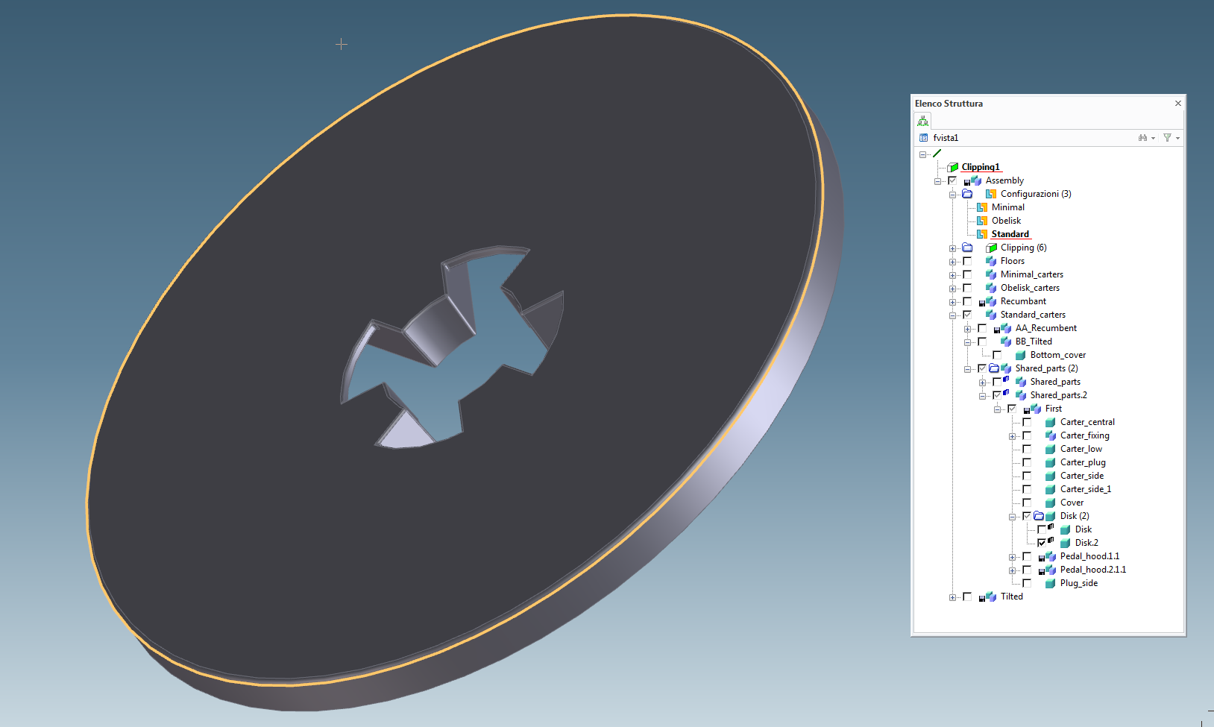
Task: Expand the Minimal_carters node
Action: (x=952, y=275)
